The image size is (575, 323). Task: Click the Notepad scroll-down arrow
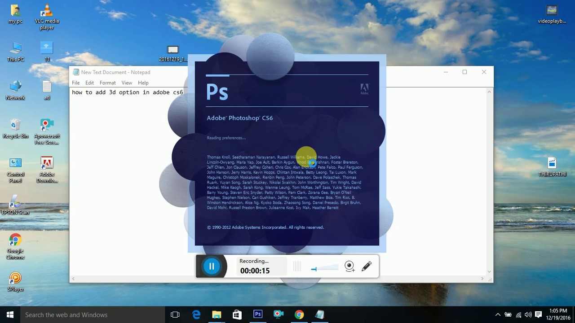pyautogui.click(x=489, y=271)
